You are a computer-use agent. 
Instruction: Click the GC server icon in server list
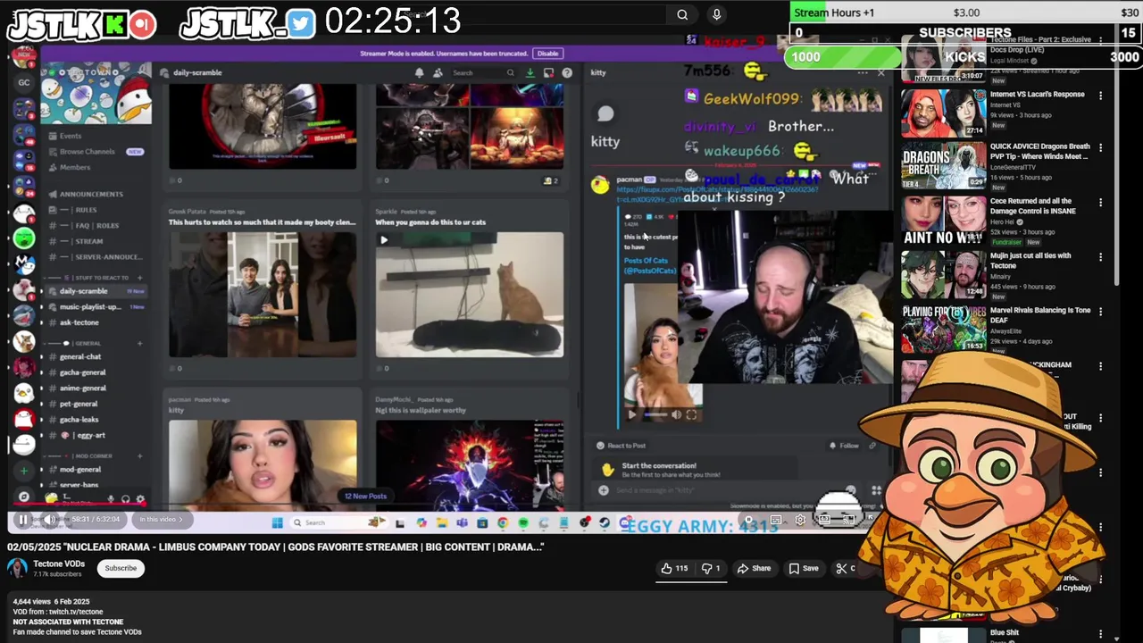coord(24,82)
